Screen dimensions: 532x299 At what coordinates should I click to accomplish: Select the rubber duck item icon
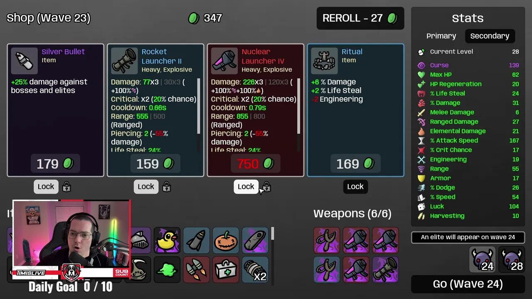pyautogui.click(x=167, y=240)
